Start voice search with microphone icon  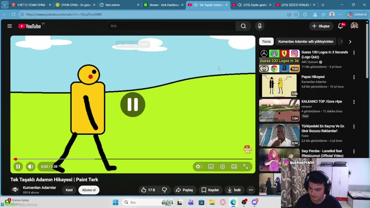[x=260, y=26]
